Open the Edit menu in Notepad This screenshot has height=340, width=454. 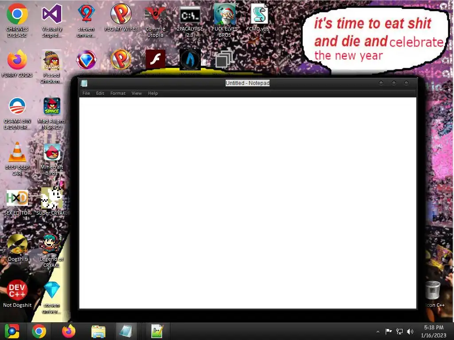pyautogui.click(x=100, y=93)
